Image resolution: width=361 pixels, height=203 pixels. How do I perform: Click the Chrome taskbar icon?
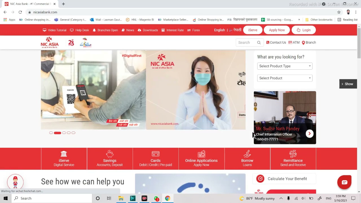click(x=168, y=198)
